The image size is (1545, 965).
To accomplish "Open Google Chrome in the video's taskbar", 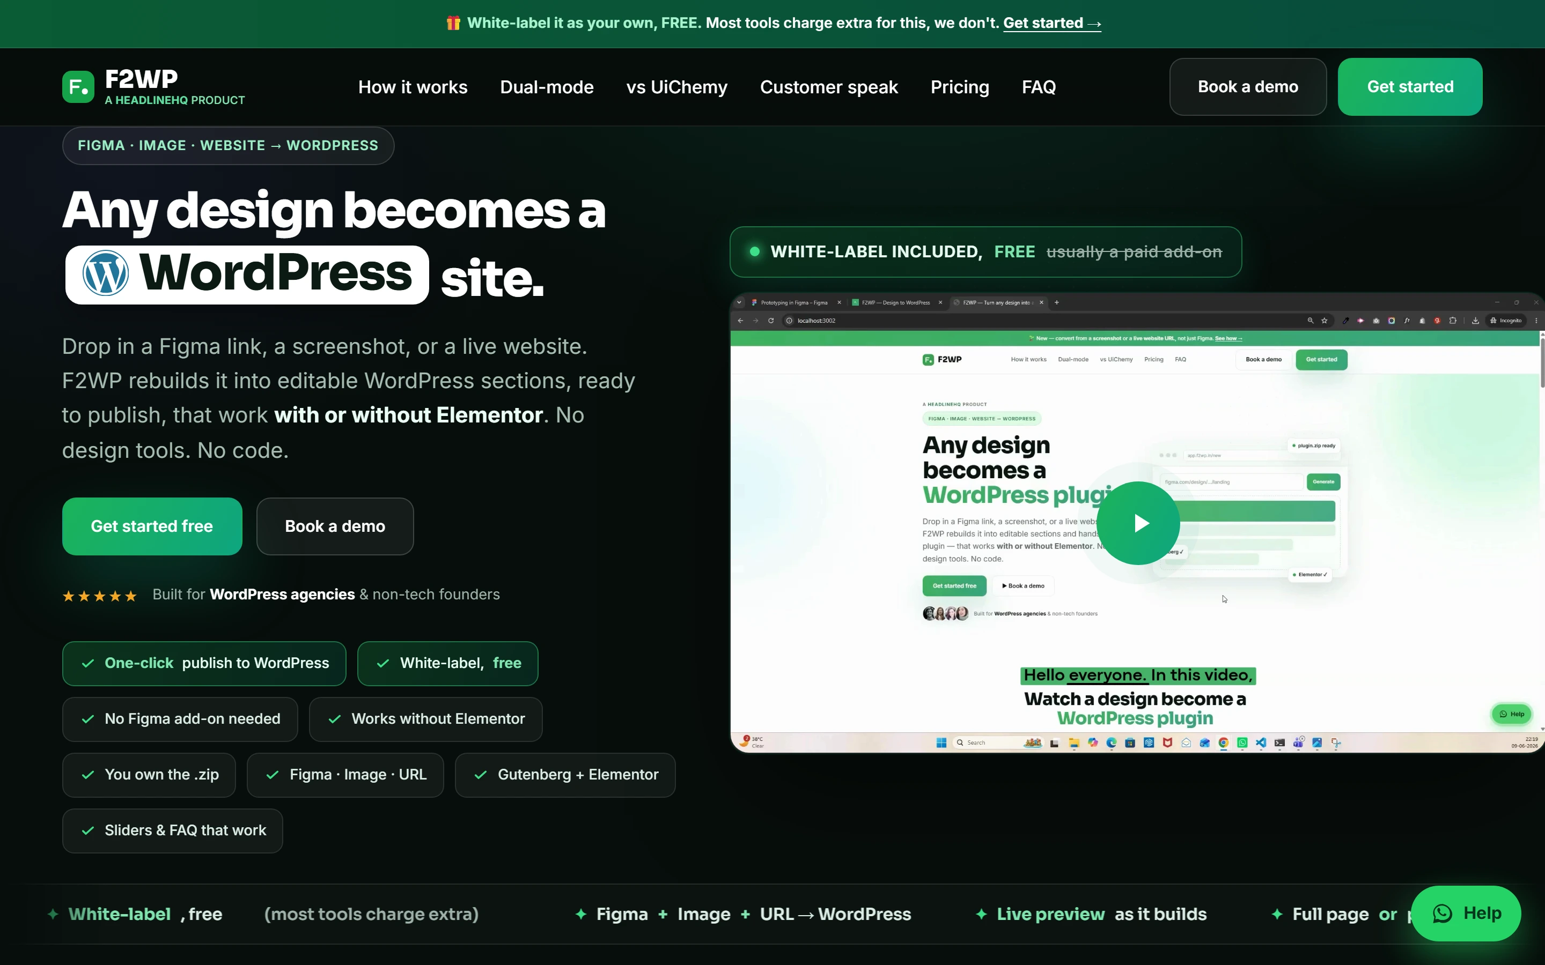I will (x=1223, y=743).
